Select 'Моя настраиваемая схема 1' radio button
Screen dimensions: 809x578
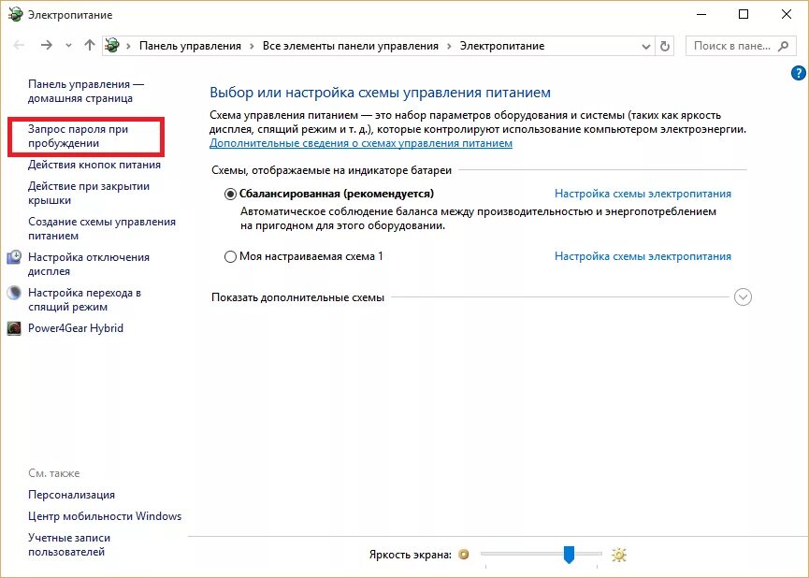coord(230,256)
